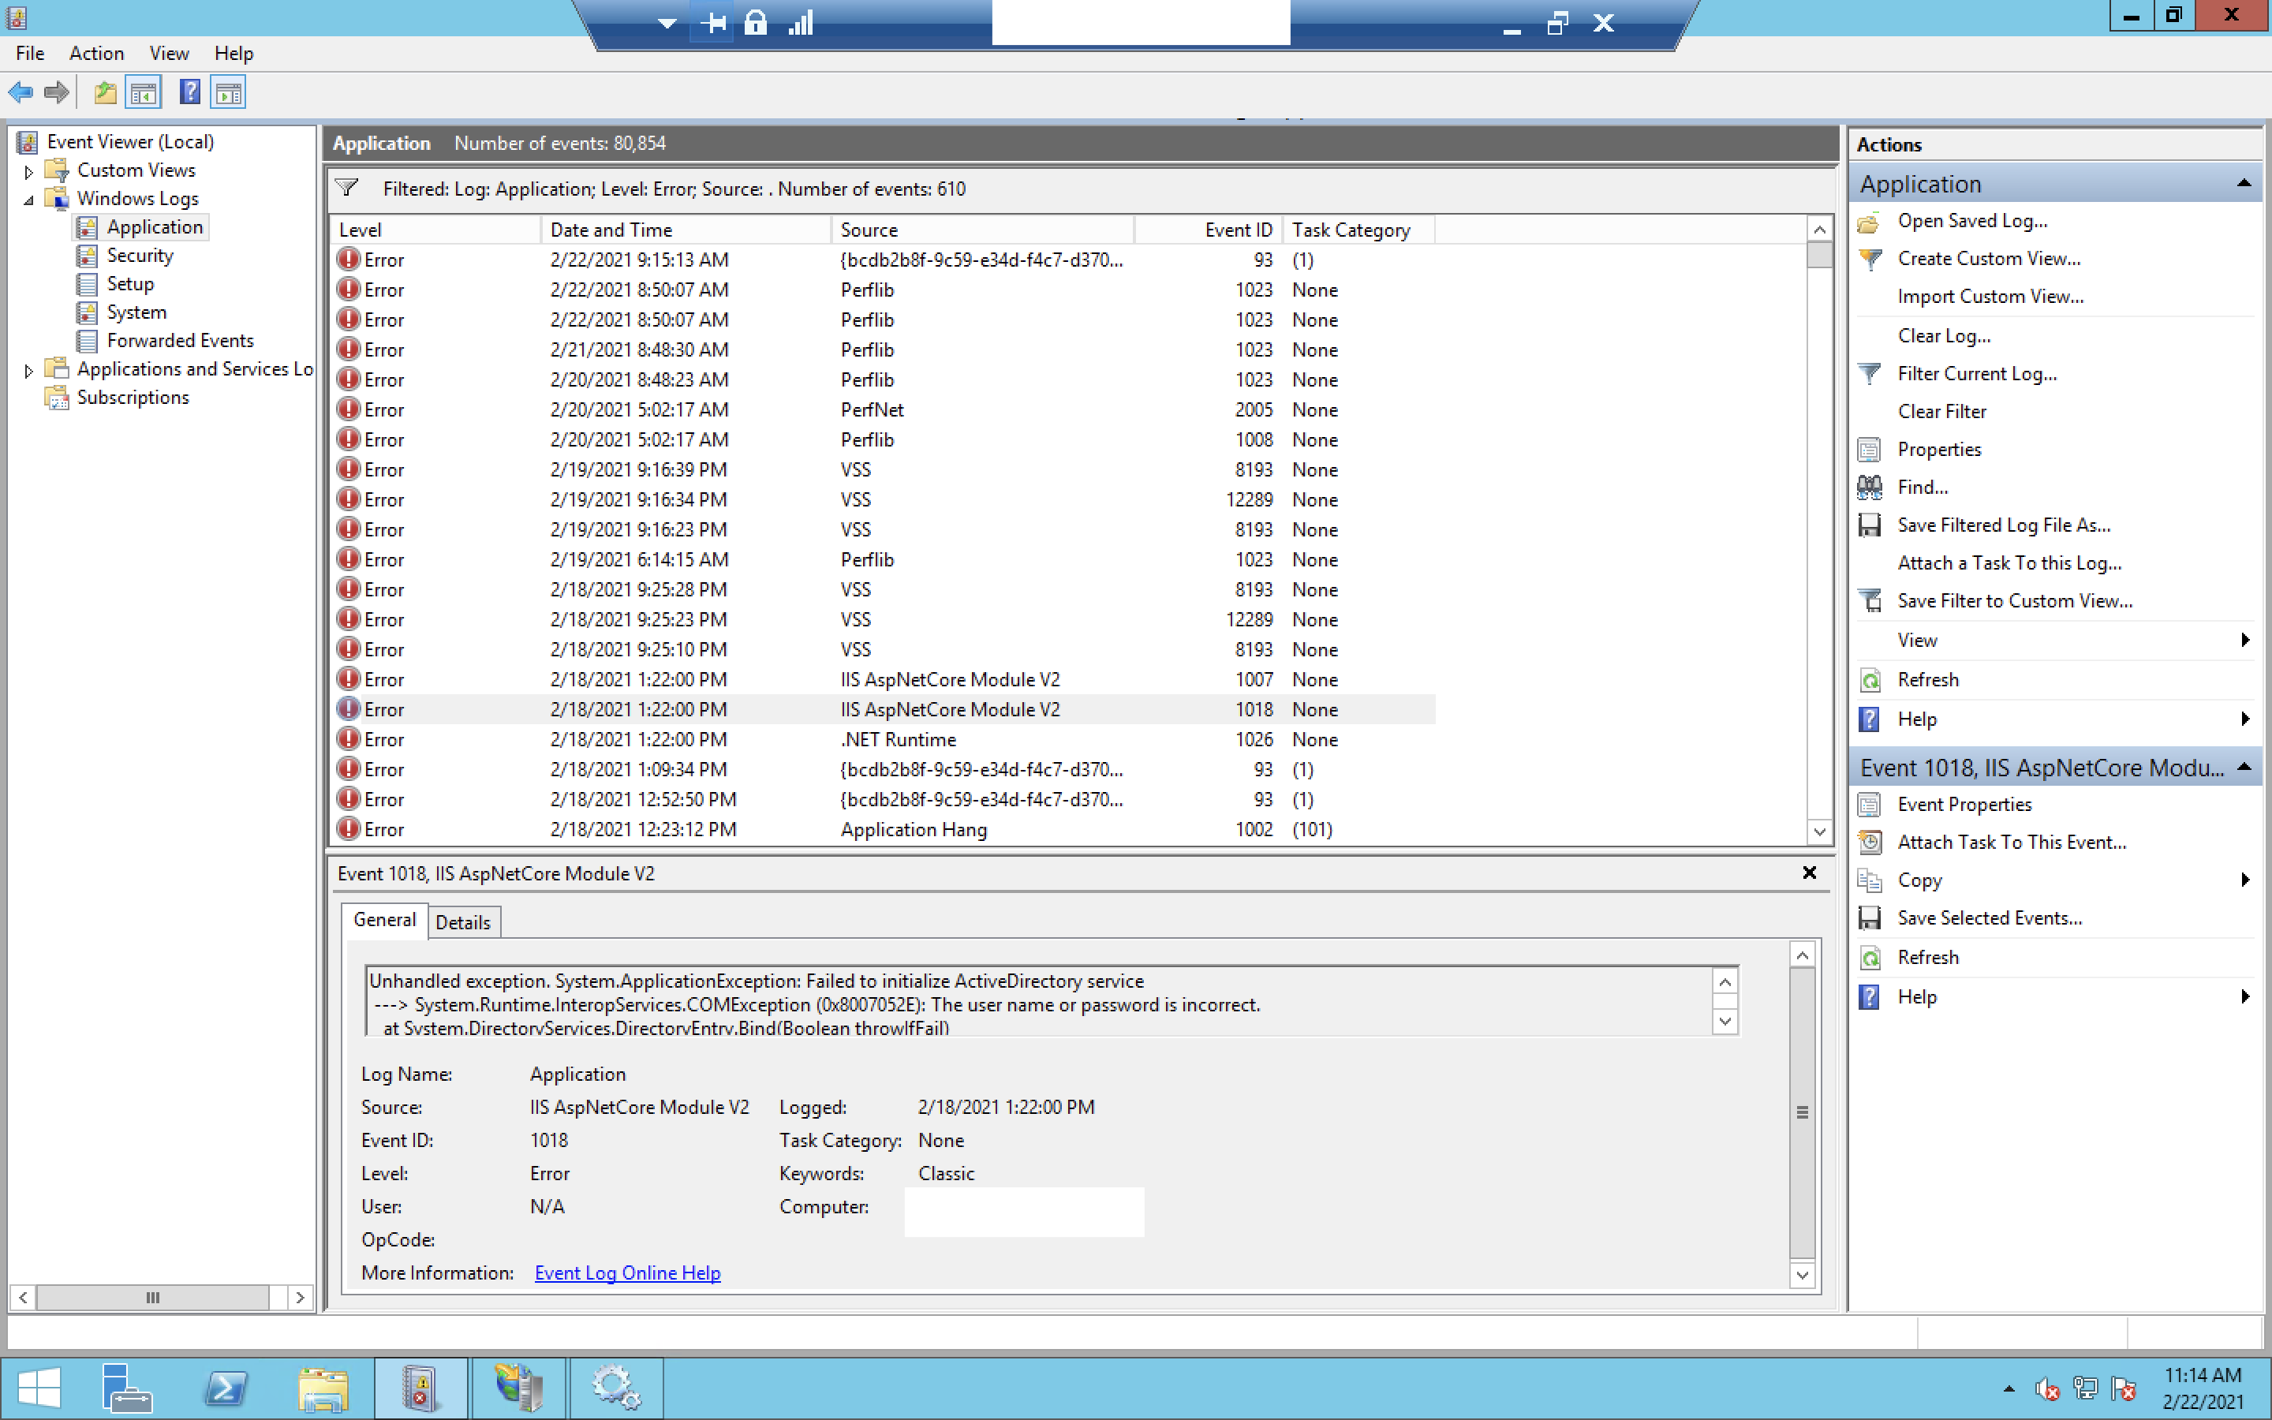Click the Back arrow toolbar icon

21,92
